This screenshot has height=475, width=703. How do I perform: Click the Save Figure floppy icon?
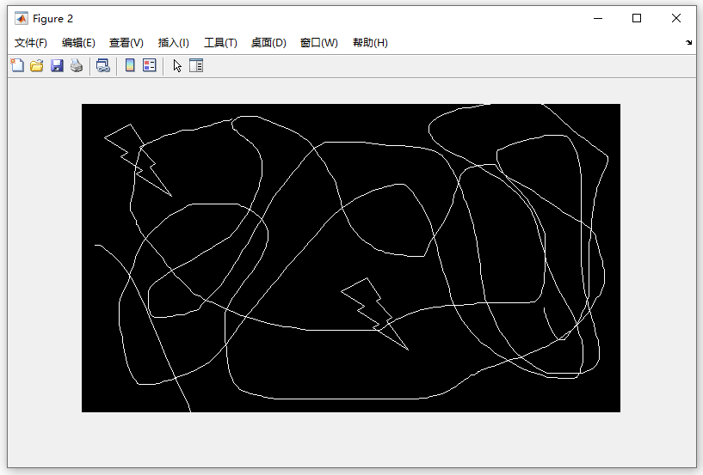click(57, 66)
